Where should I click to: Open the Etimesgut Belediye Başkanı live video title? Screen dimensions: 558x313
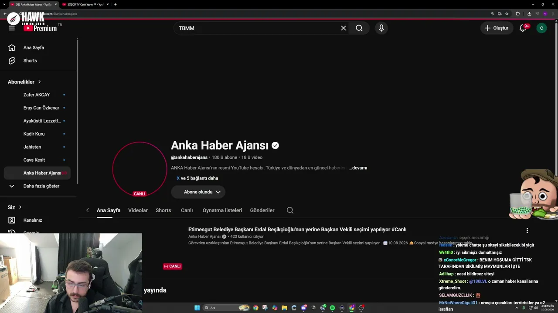click(x=297, y=230)
